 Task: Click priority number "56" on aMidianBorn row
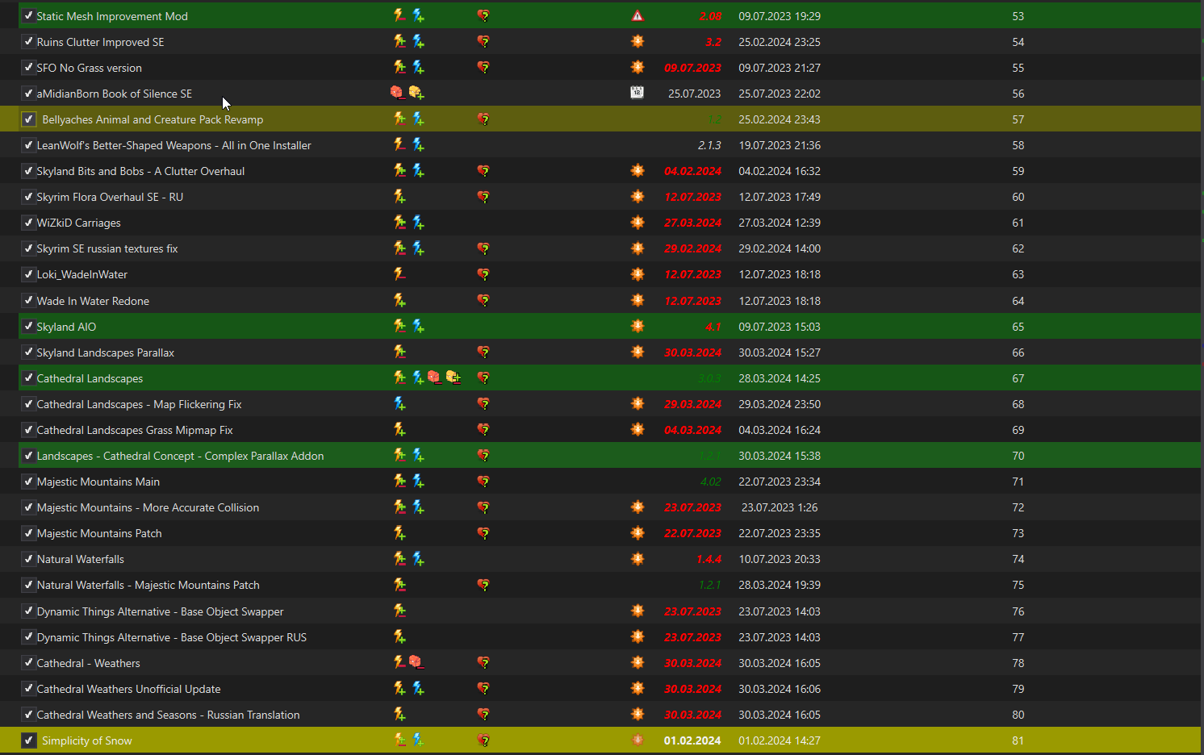pyautogui.click(x=1018, y=94)
